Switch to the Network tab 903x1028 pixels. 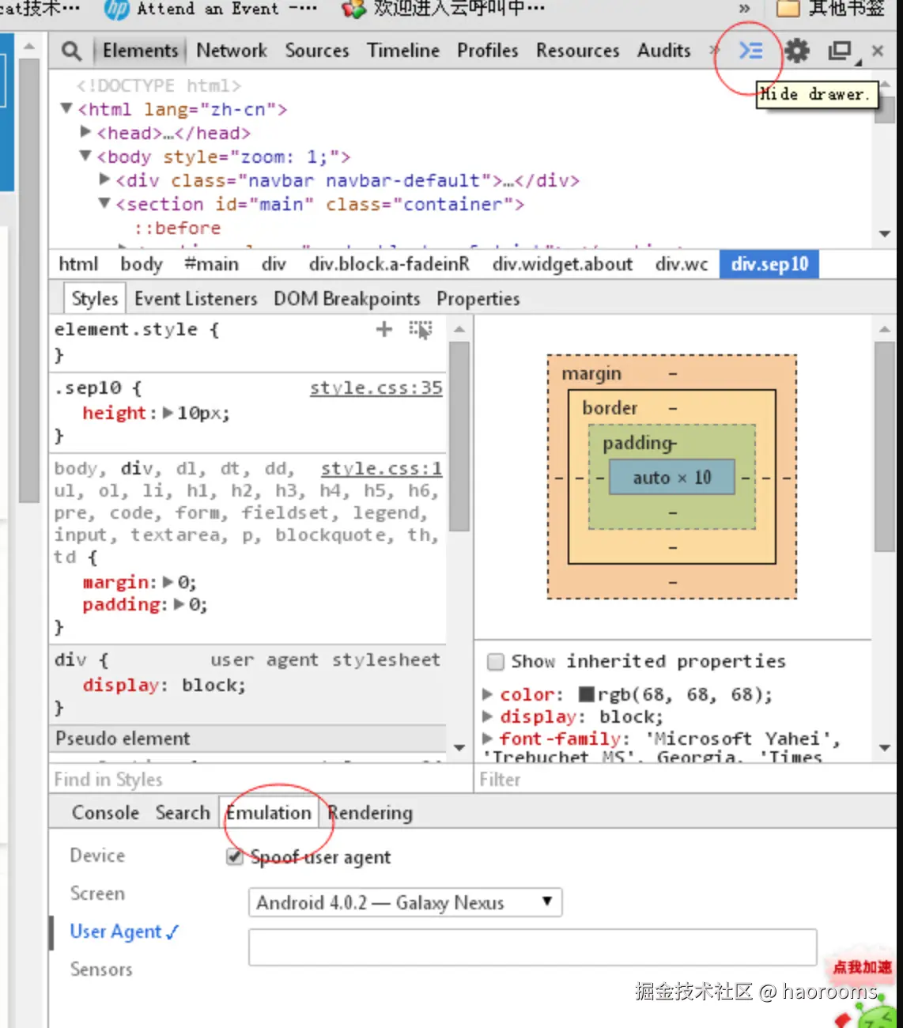(x=232, y=51)
